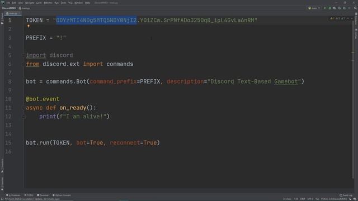Click Run with Coverage icon
Viewport: 358px width, 201px height.
coord(335,8)
